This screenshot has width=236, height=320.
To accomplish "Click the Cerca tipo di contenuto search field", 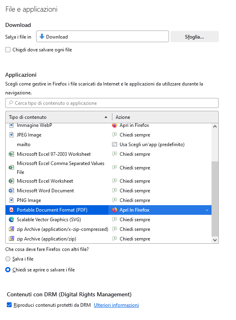I will pos(112,103).
